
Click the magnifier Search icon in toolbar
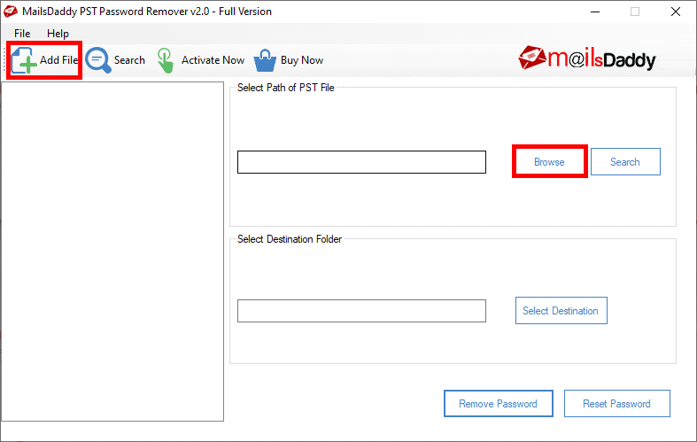pyautogui.click(x=97, y=60)
